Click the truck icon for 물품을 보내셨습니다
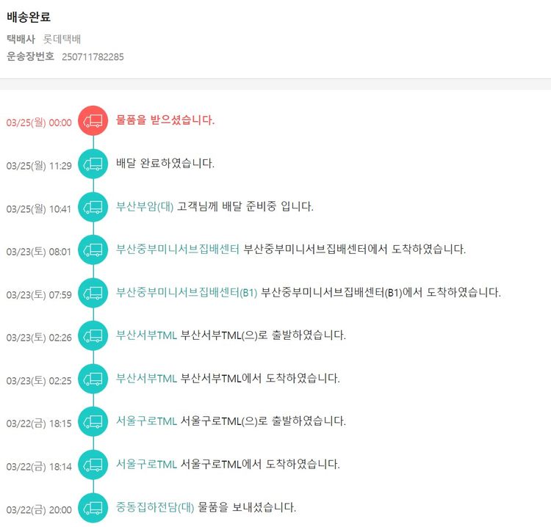The image size is (551, 527). [93, 507]
